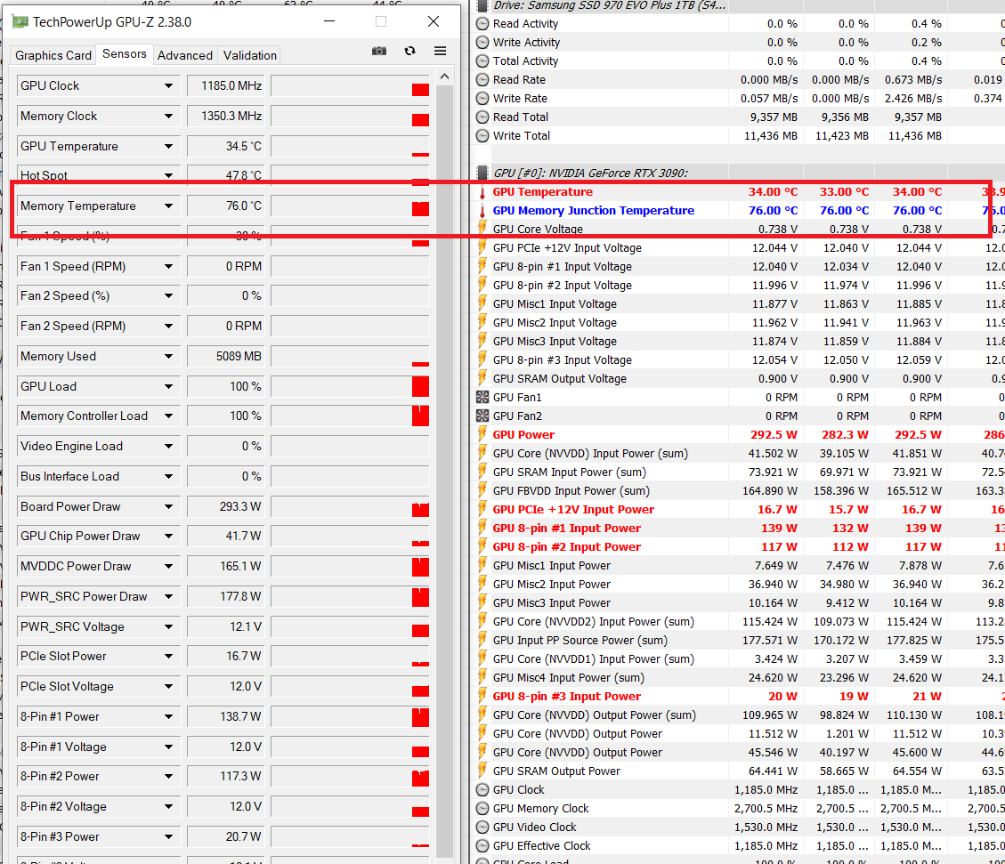
Task: Click the GPU Clock 1185.0 MHz value field
Action: [226, 85]
